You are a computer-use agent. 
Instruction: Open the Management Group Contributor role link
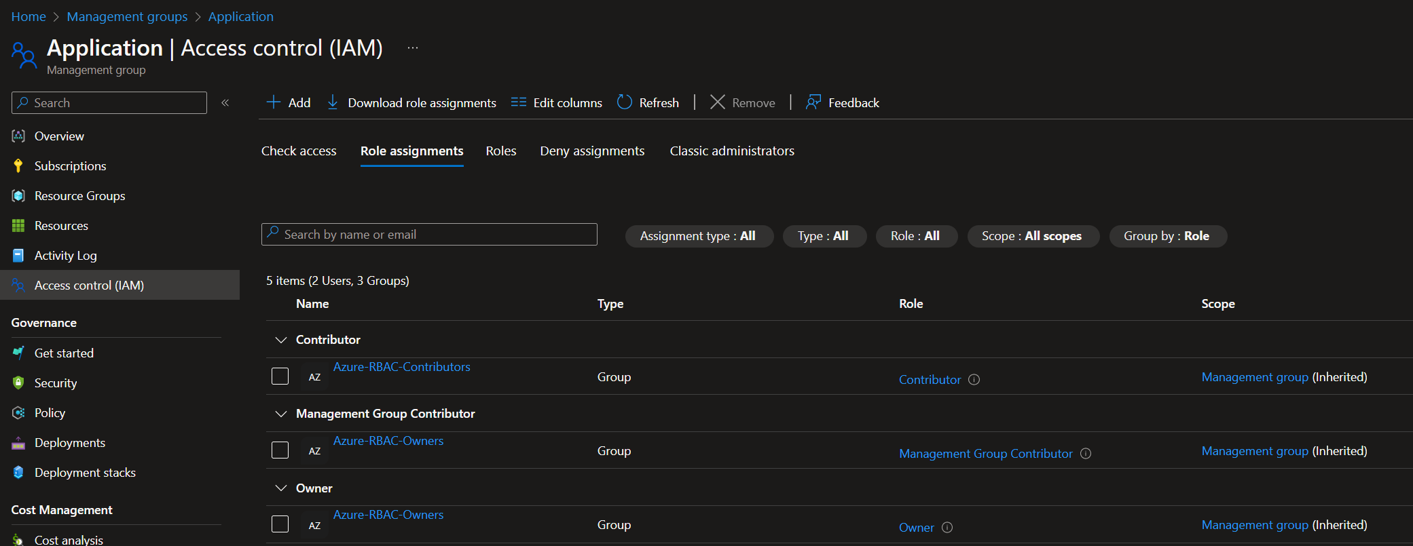coord(986,454)
